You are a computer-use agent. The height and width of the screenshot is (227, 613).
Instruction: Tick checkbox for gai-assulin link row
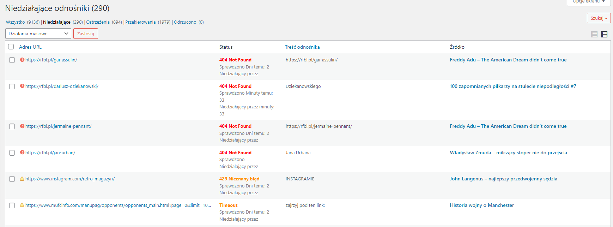[x=12, y=60]
